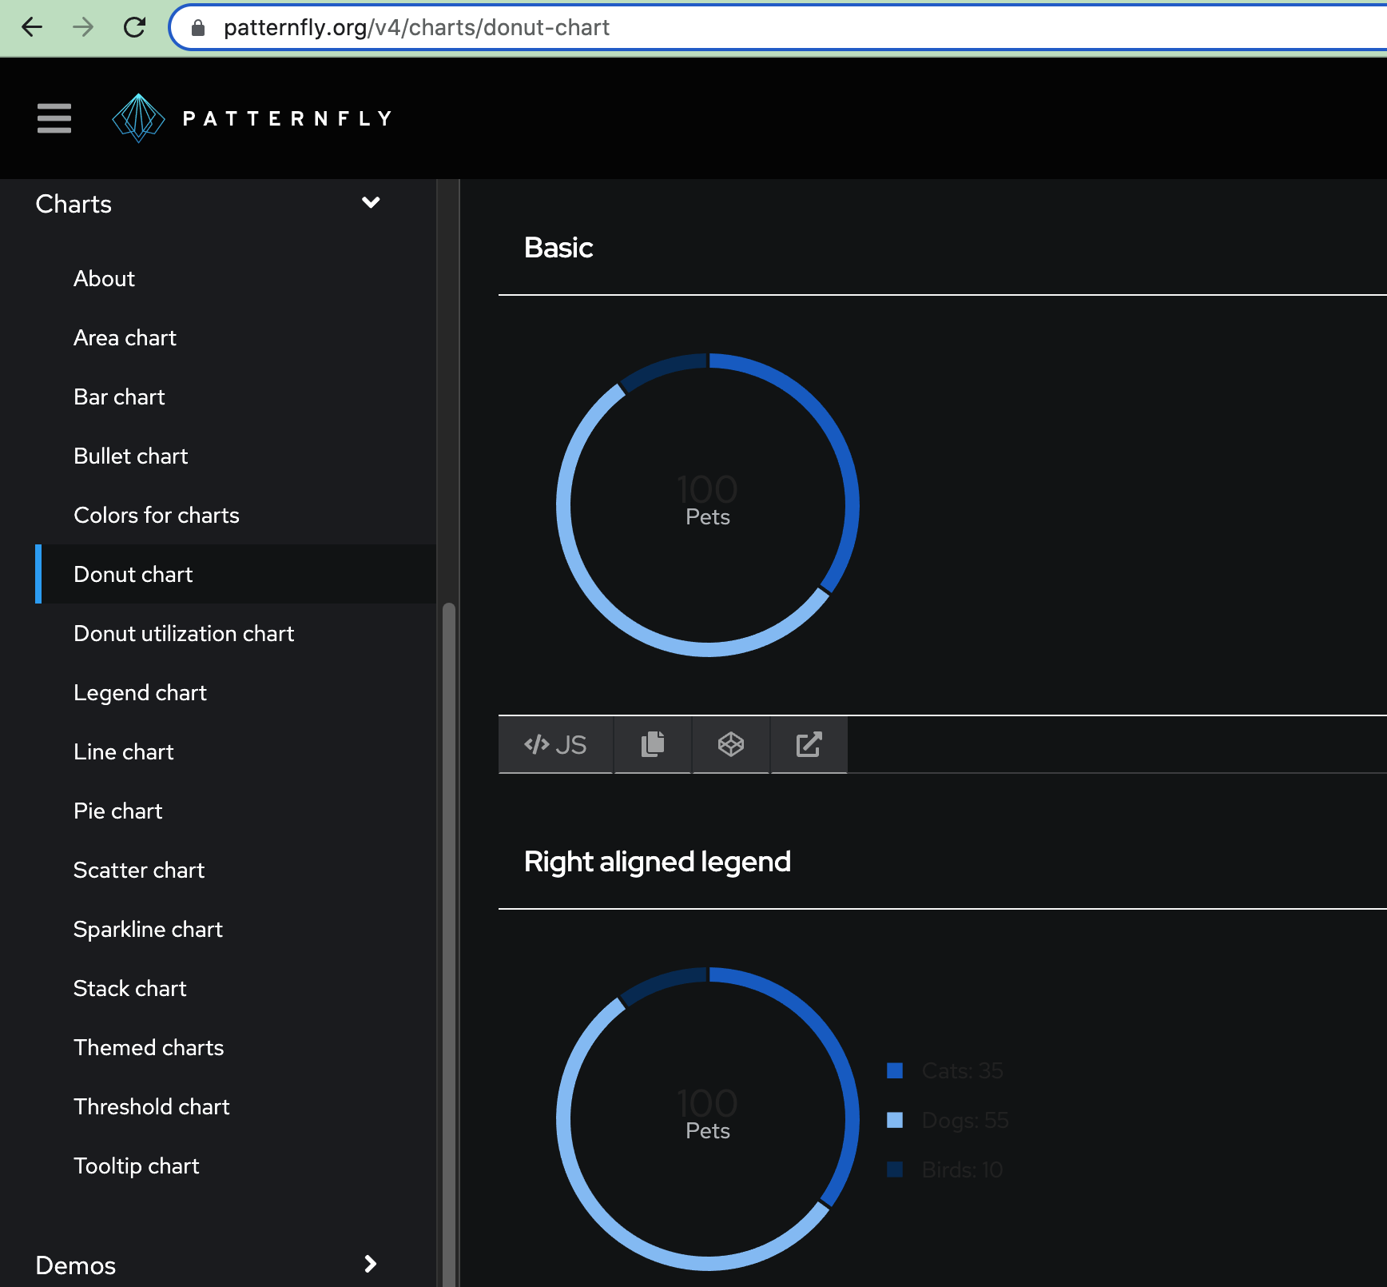The height and width of the screenshot is (1287, 1387).
Task: Go forward in browser history
Action: coord(83,27)
